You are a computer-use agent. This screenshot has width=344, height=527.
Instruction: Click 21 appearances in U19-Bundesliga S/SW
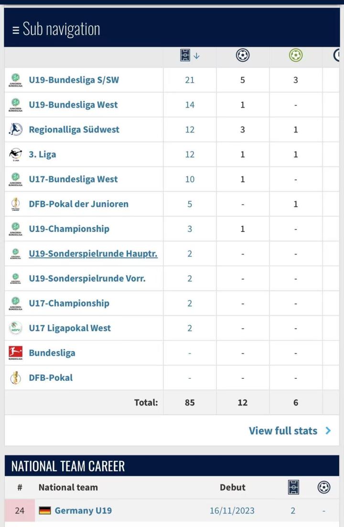[190, 80]
